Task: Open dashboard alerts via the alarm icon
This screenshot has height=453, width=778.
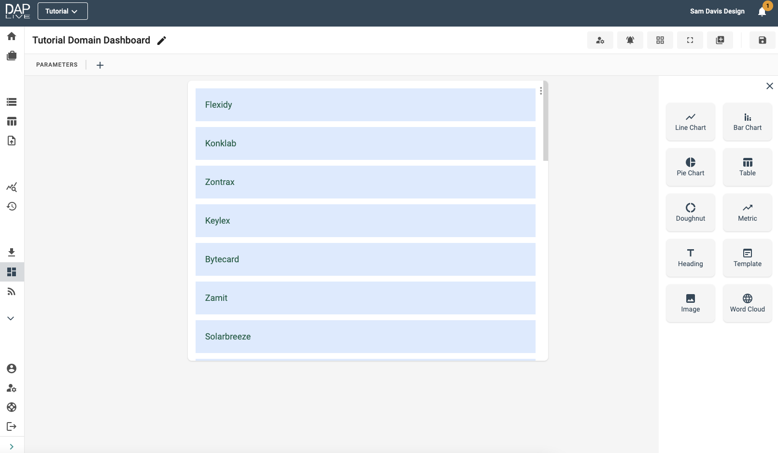Action: tap(630, 40)
